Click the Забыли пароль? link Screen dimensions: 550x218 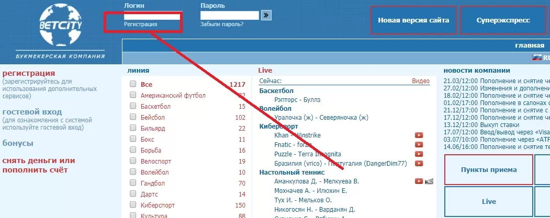pyautogui.click(x=221, y=24)
